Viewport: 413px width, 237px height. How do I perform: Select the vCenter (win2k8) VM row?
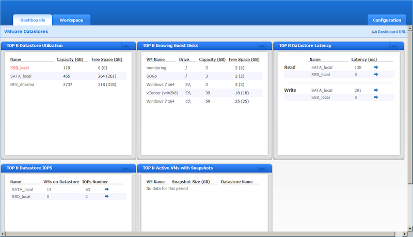[x=204, y=93]
